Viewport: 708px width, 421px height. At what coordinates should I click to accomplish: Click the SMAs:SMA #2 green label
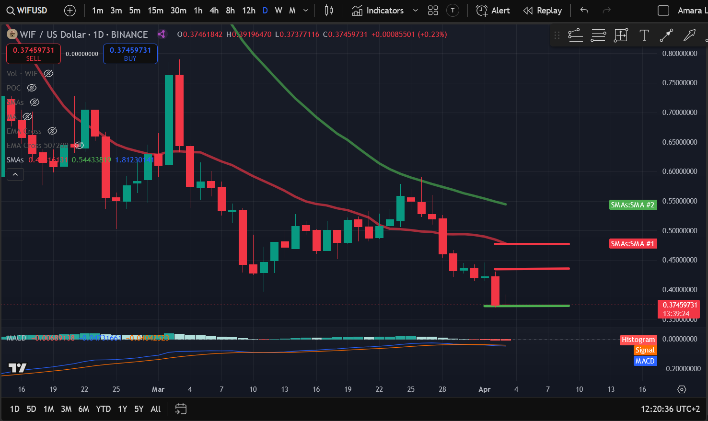633,205
